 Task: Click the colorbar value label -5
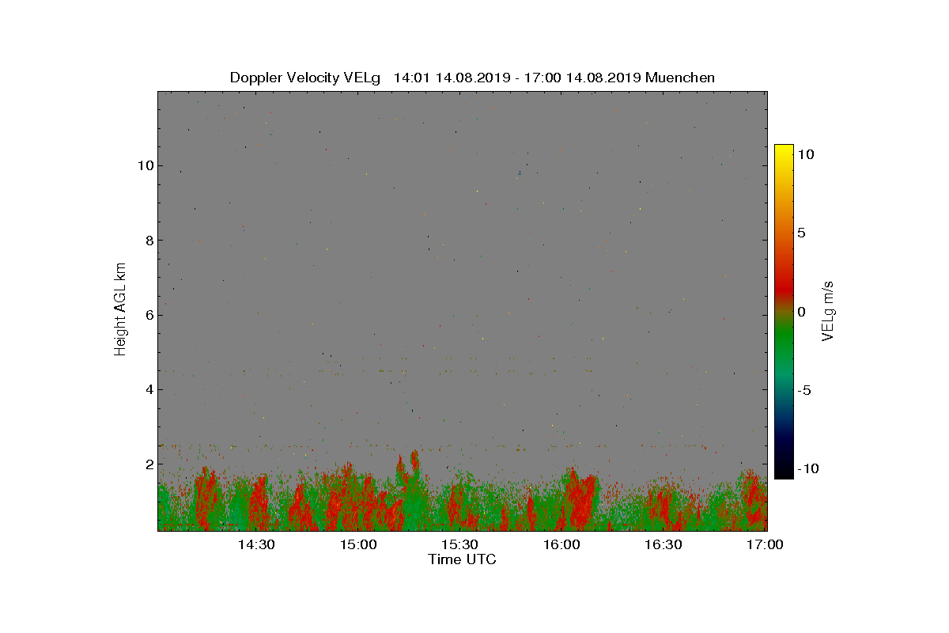803,390
